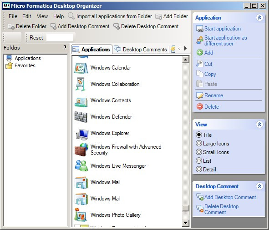Screen dimensions: 269x230
Task: Select the Small Icons view option
Action: click(198, 152)
